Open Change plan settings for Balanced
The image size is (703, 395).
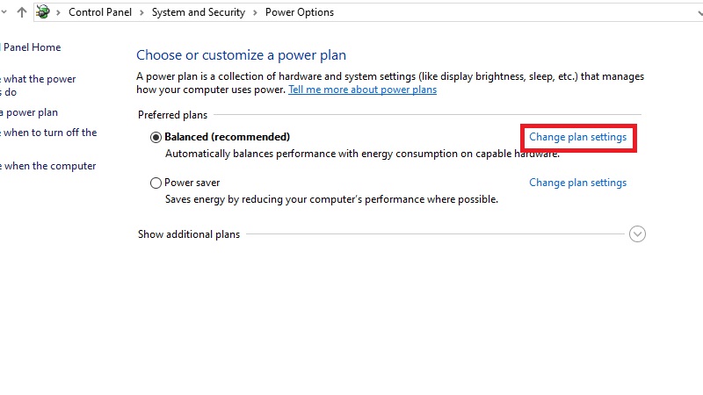pos(577,138)
